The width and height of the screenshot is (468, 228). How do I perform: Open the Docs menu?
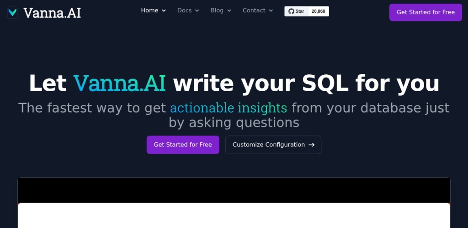coord(184,10)
